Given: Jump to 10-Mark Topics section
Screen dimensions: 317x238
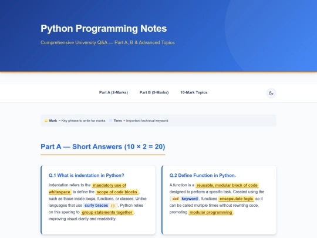Looking at the screenshot, I should pyautogui.click(x=194, y=92).
